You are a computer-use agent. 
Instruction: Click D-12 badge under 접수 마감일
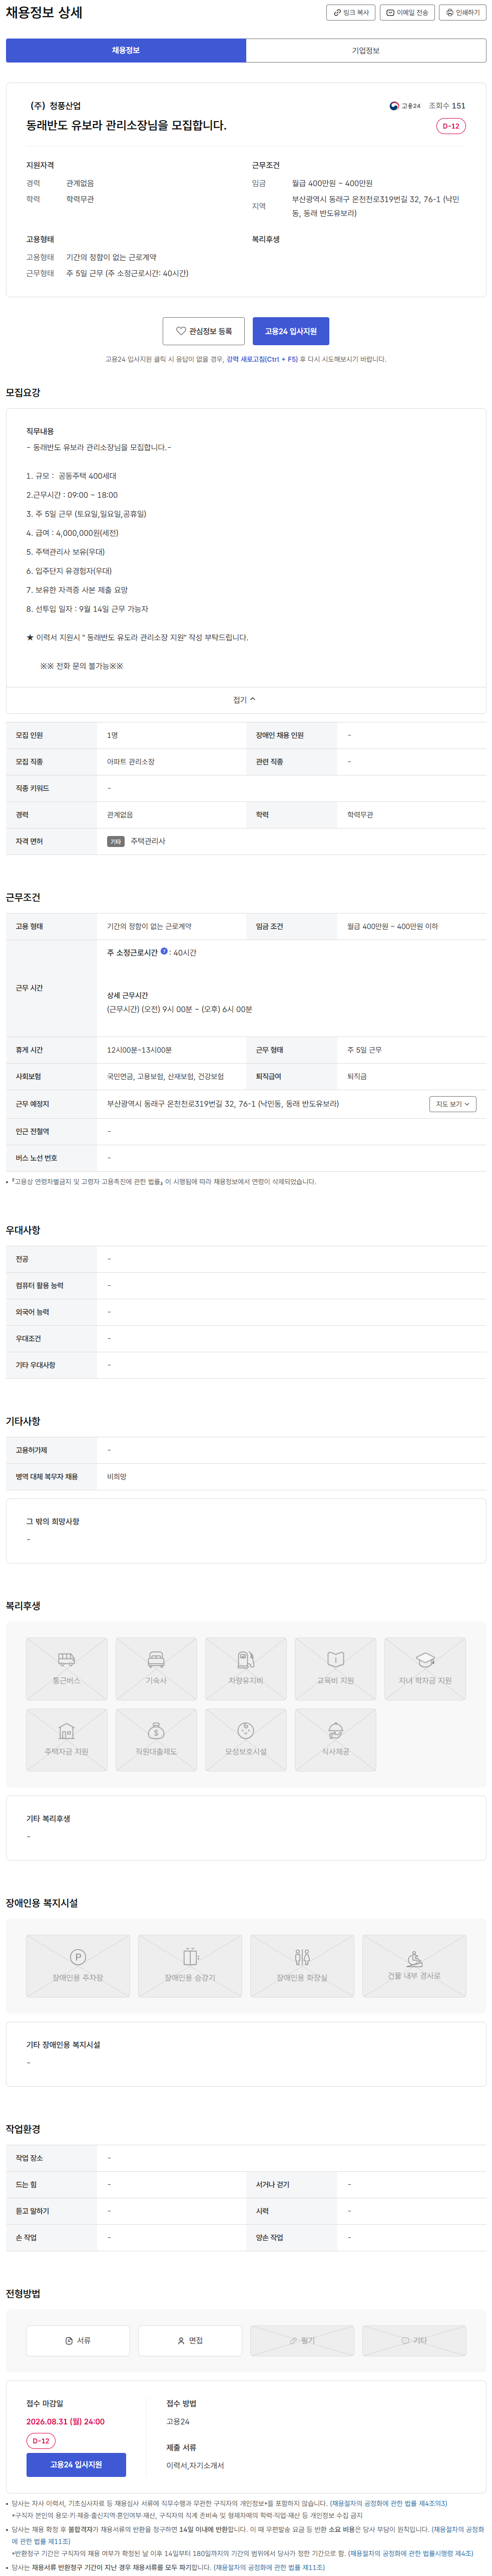point(41,2441)
